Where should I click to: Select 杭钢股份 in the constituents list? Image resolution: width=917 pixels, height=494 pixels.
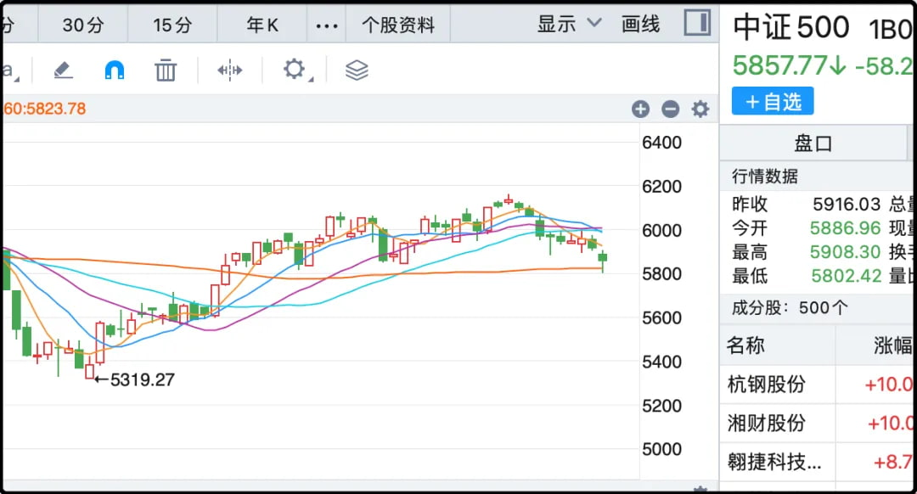click(x=767, y=385)
